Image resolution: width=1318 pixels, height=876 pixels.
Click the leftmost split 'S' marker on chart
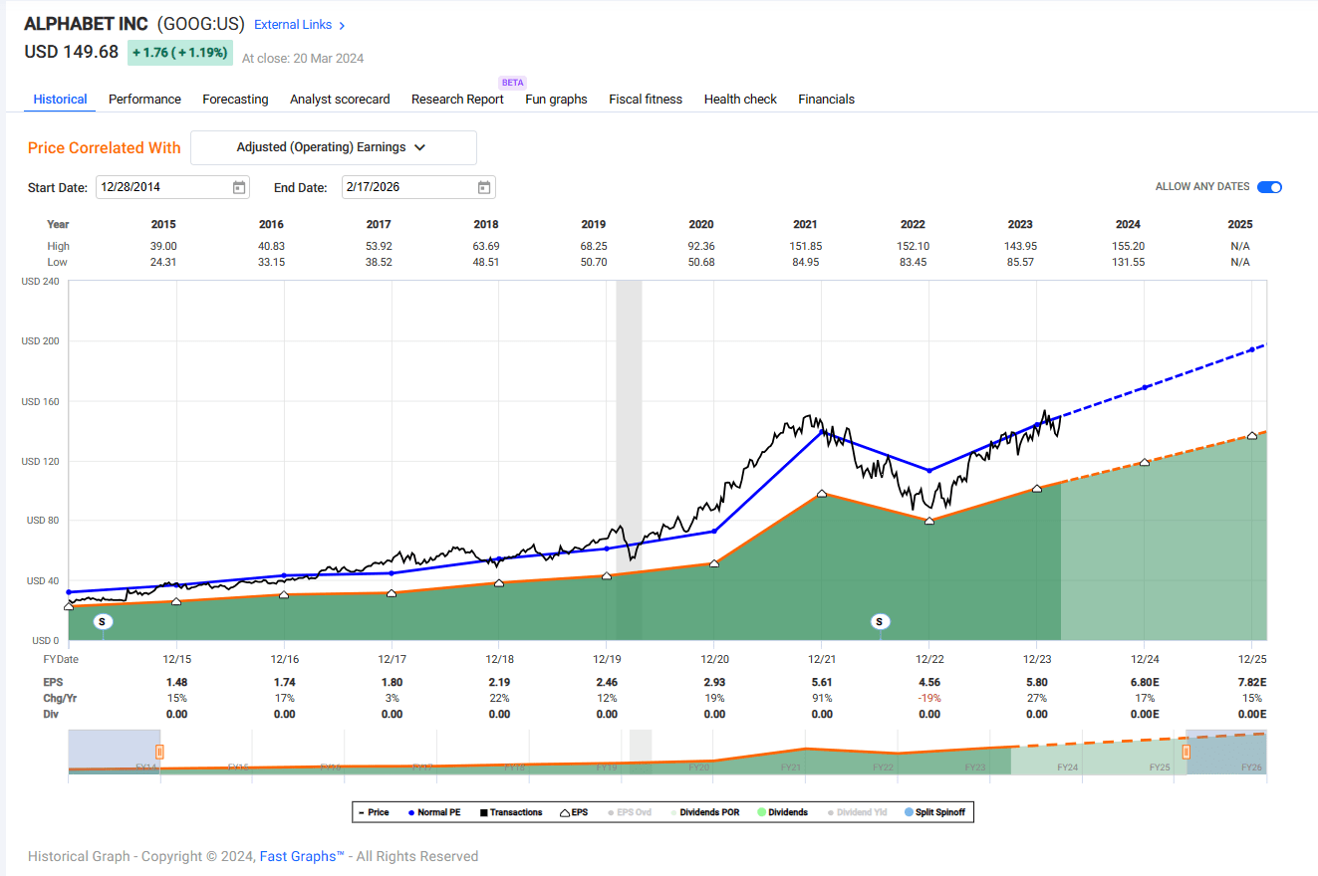pos(103,621)
